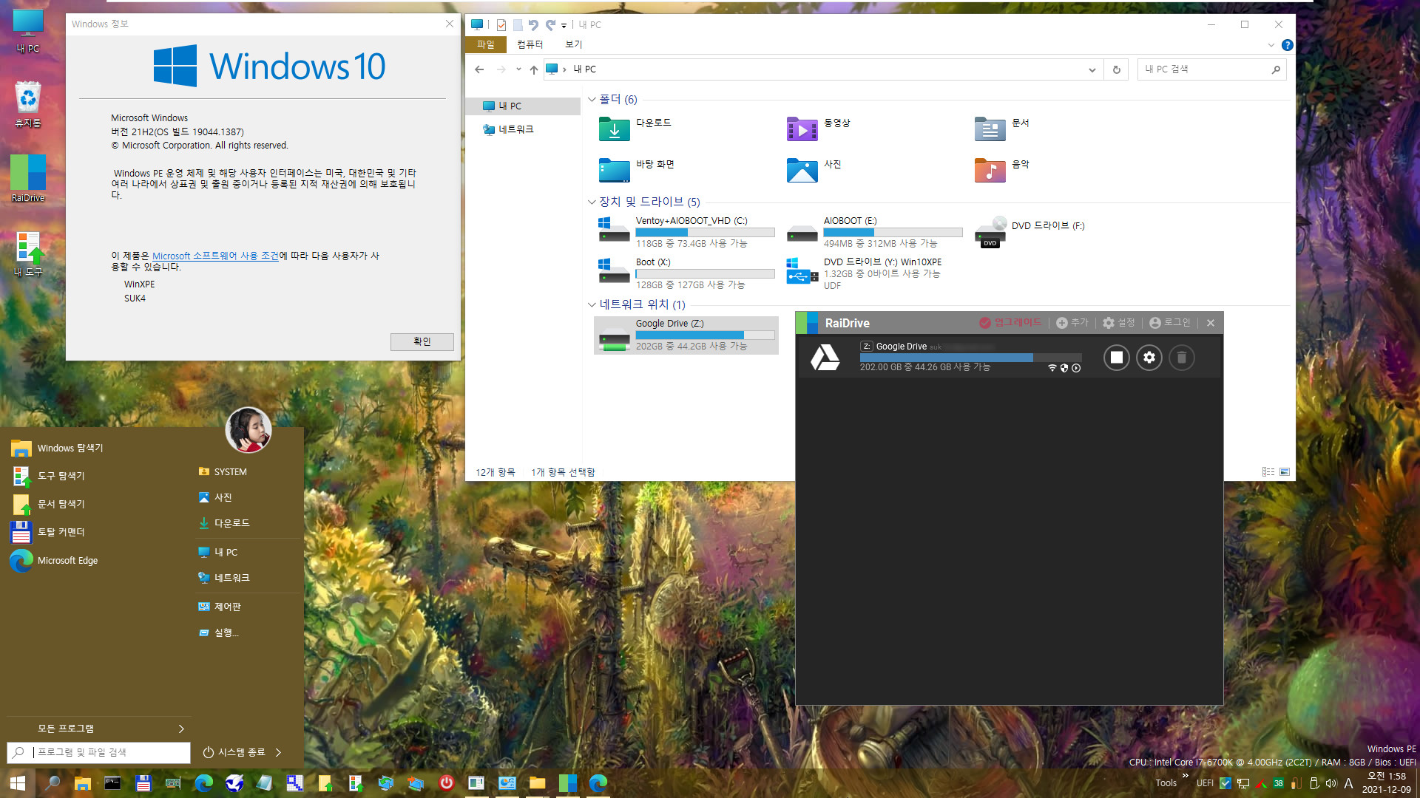Click 추가 to add a drive in RaiDrive

pos(1072,323)
